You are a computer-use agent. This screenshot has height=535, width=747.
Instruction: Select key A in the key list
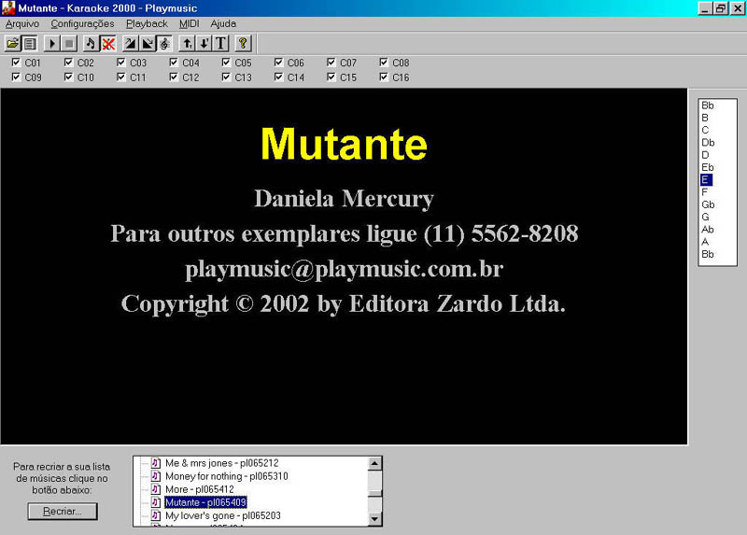[x=705, y=242]
